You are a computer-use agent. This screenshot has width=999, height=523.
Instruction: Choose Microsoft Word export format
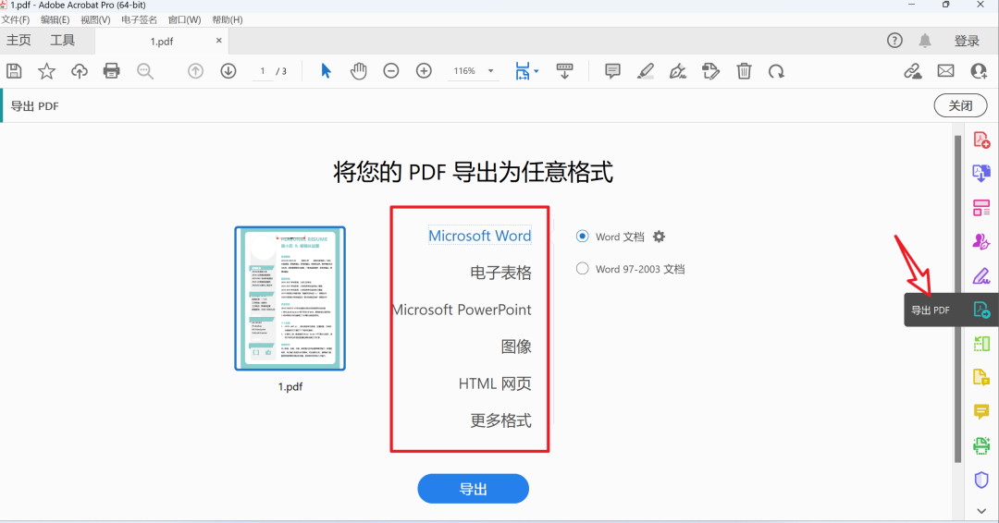[x=480, y=236]
